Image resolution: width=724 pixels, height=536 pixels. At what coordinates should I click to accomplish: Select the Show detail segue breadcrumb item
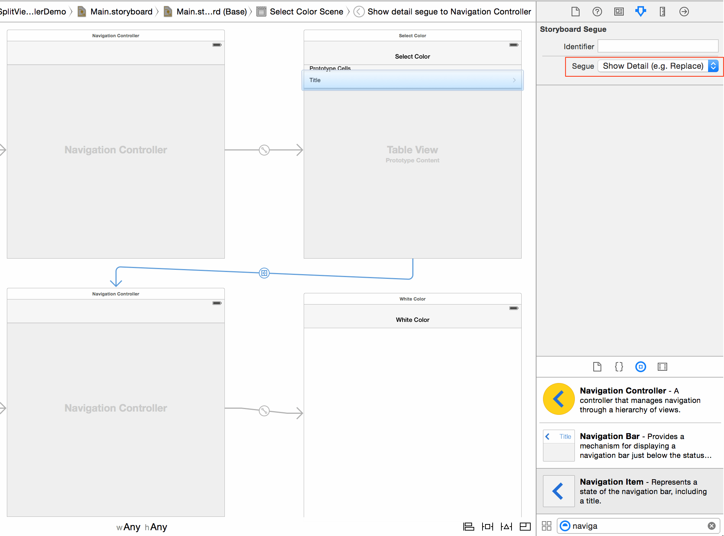449,11
